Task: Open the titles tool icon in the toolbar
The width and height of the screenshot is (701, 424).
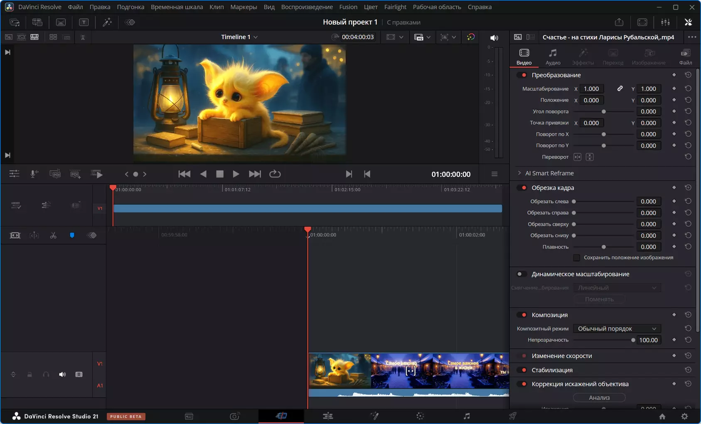Action: click(84, 22)
